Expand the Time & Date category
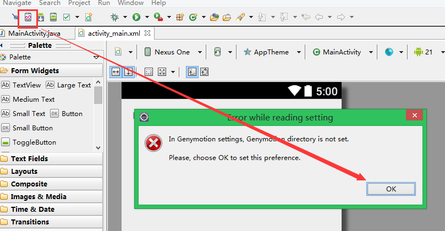 pyautogui.click(x=51, y=210)
